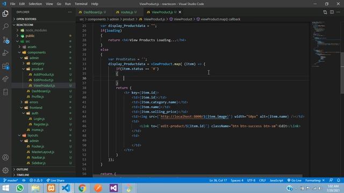Click the editor vertical scrollbar
344x193 pixels.
(342, 73)
